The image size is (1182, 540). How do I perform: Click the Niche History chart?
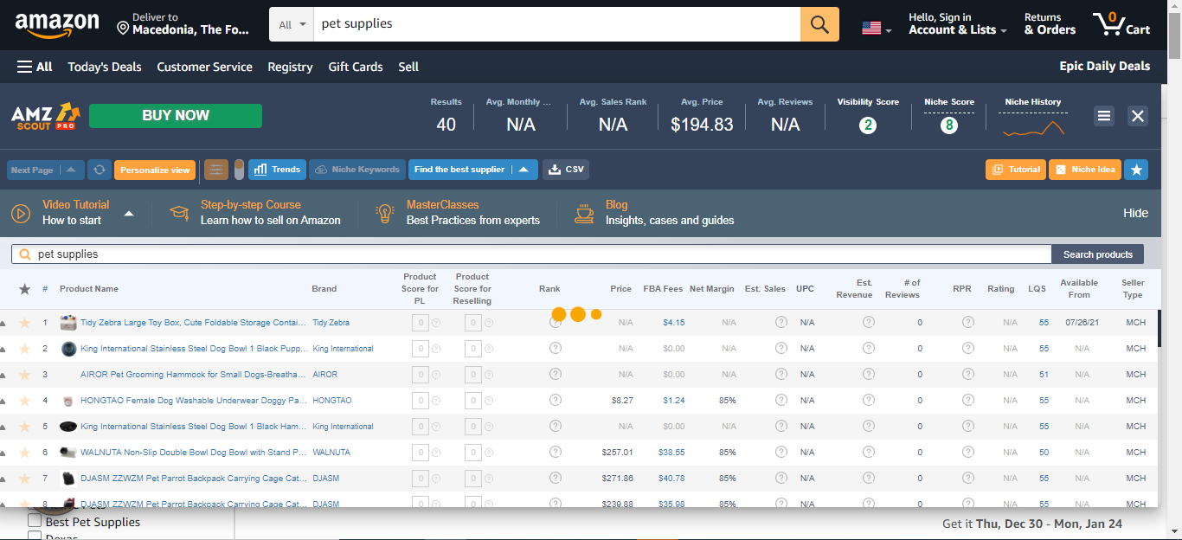point(1033,128)
